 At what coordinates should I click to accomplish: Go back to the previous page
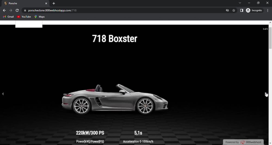pyautogui.click(x=4, y=10)
